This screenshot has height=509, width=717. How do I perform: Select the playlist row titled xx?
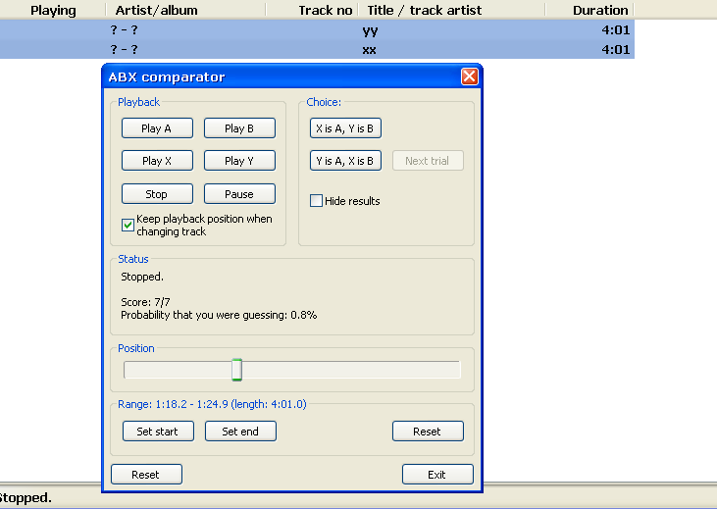(x=317, y=49)
